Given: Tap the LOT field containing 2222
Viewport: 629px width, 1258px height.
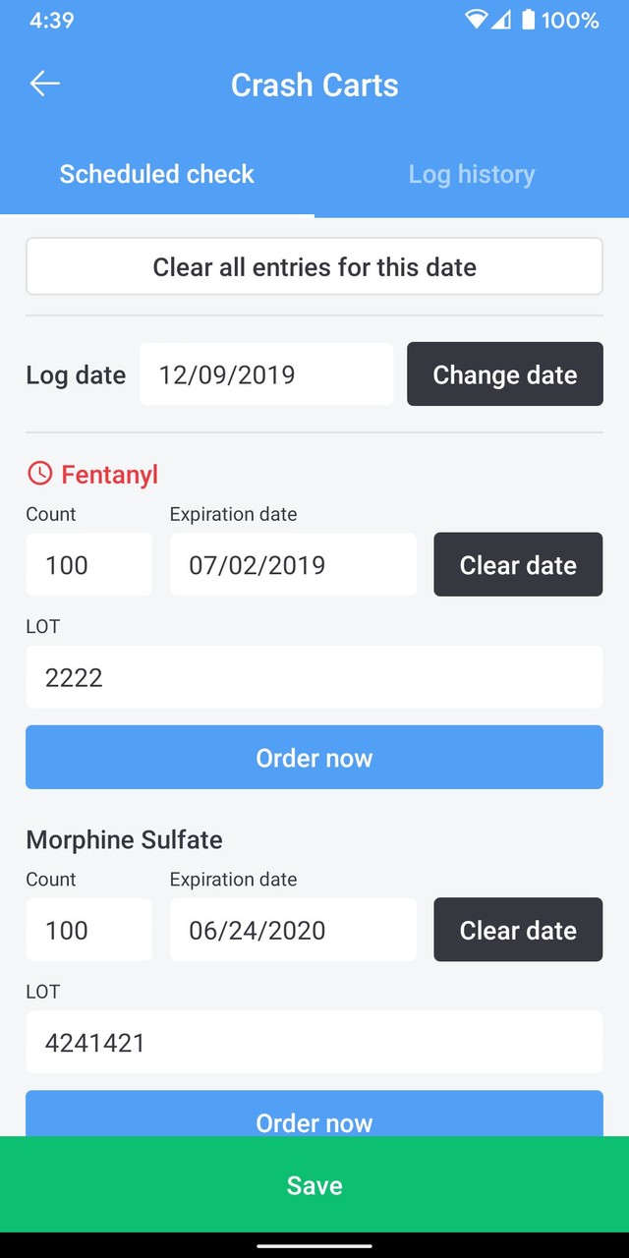Looking at the screenshot, I should click(x=314, y=677).
